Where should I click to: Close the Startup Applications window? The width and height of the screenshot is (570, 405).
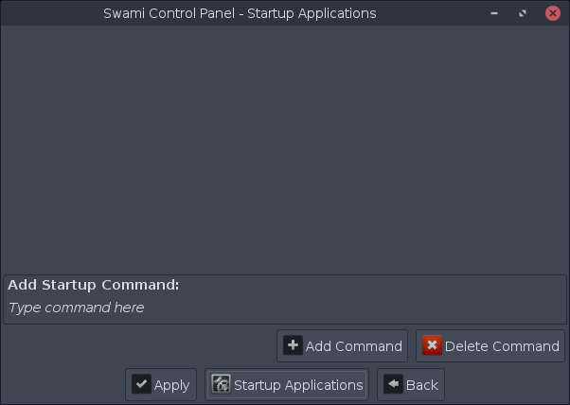click(553, 13)
